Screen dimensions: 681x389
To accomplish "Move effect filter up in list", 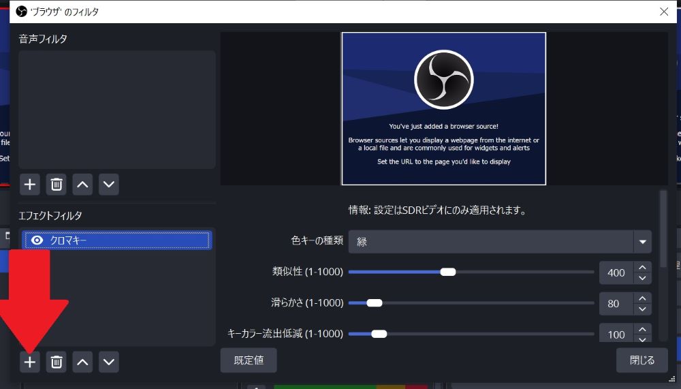I will (x=82, y=362).
